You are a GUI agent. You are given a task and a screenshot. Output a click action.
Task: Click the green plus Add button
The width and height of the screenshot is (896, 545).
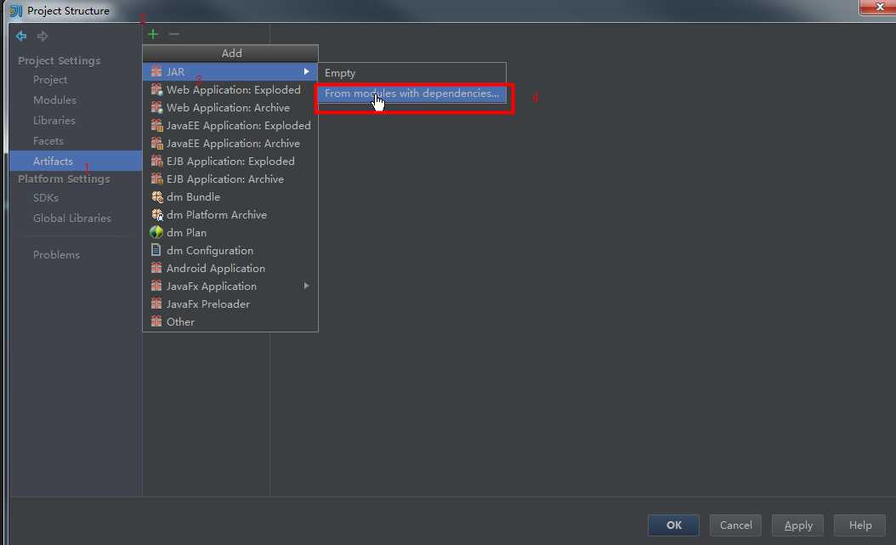point(152,34)
